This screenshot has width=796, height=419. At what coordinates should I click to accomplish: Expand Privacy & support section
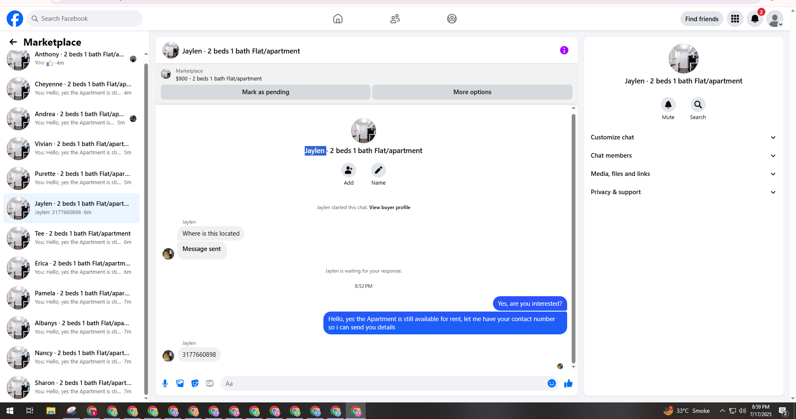[683, 192]
